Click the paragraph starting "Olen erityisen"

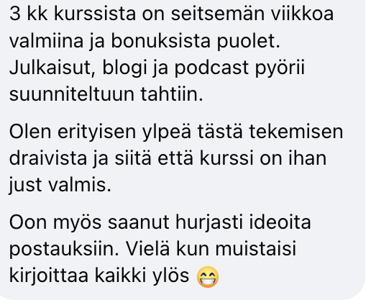[x=176, y=158]
